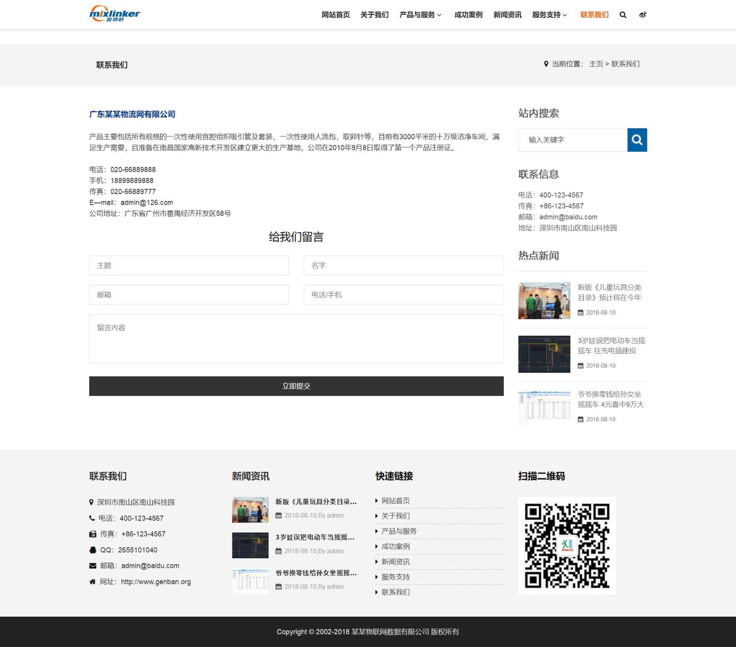Click the location pin icon in breadcrumb
This screenshot has height=647, width=736.
click(x=546, y=64)
